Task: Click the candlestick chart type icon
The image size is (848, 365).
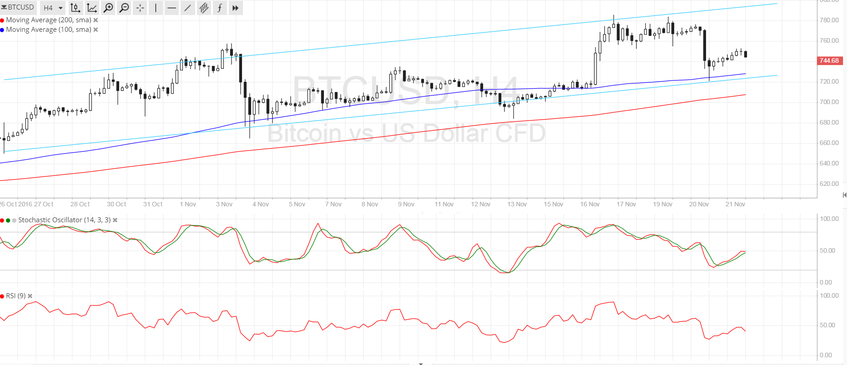Action: click(76, 8)
